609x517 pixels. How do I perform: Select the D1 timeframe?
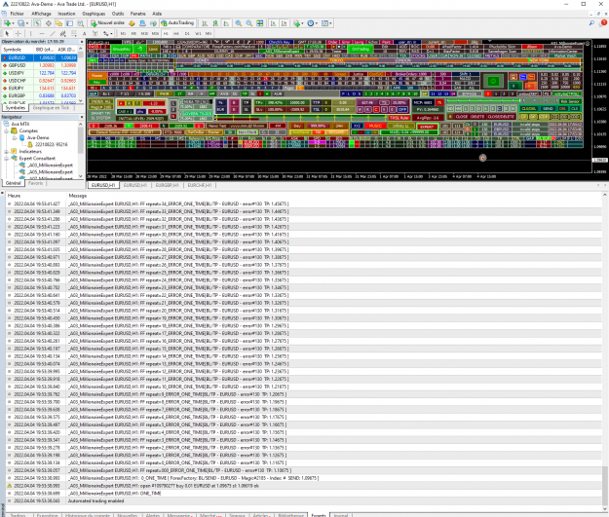(187, 34)
